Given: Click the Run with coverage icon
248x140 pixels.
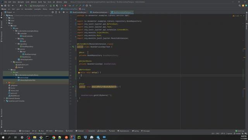Looking at the screenshot, I should click(57, 5).
